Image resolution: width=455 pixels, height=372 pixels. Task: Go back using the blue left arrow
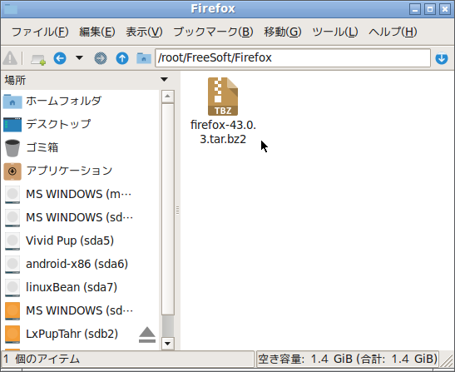pos(60,58)
